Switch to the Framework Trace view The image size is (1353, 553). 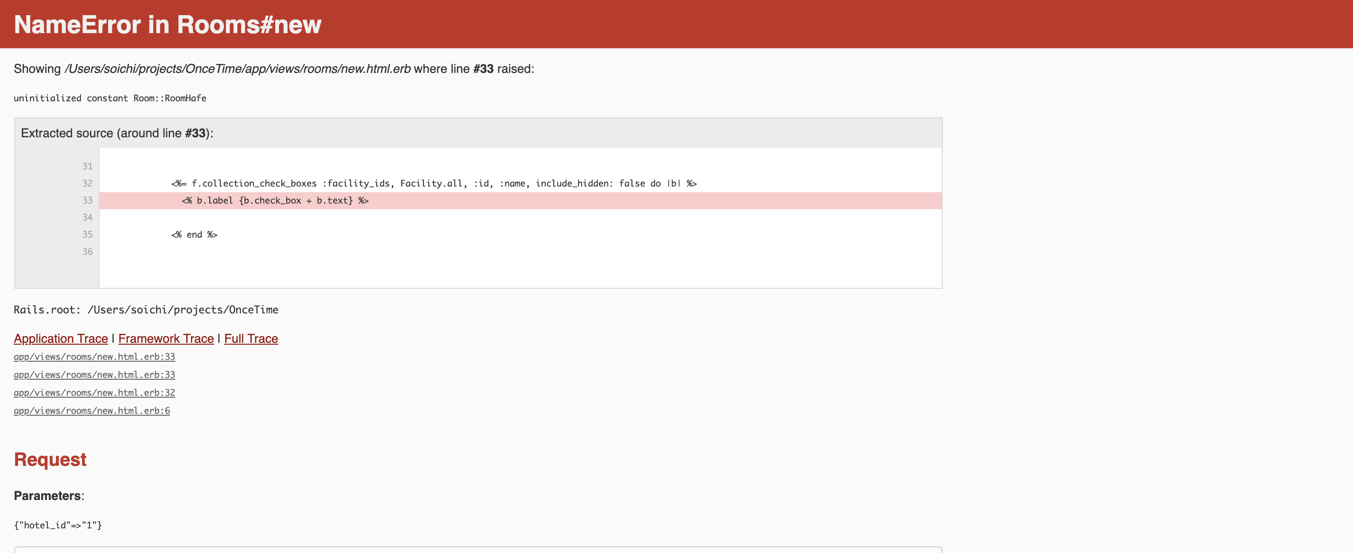coord(165,339)
